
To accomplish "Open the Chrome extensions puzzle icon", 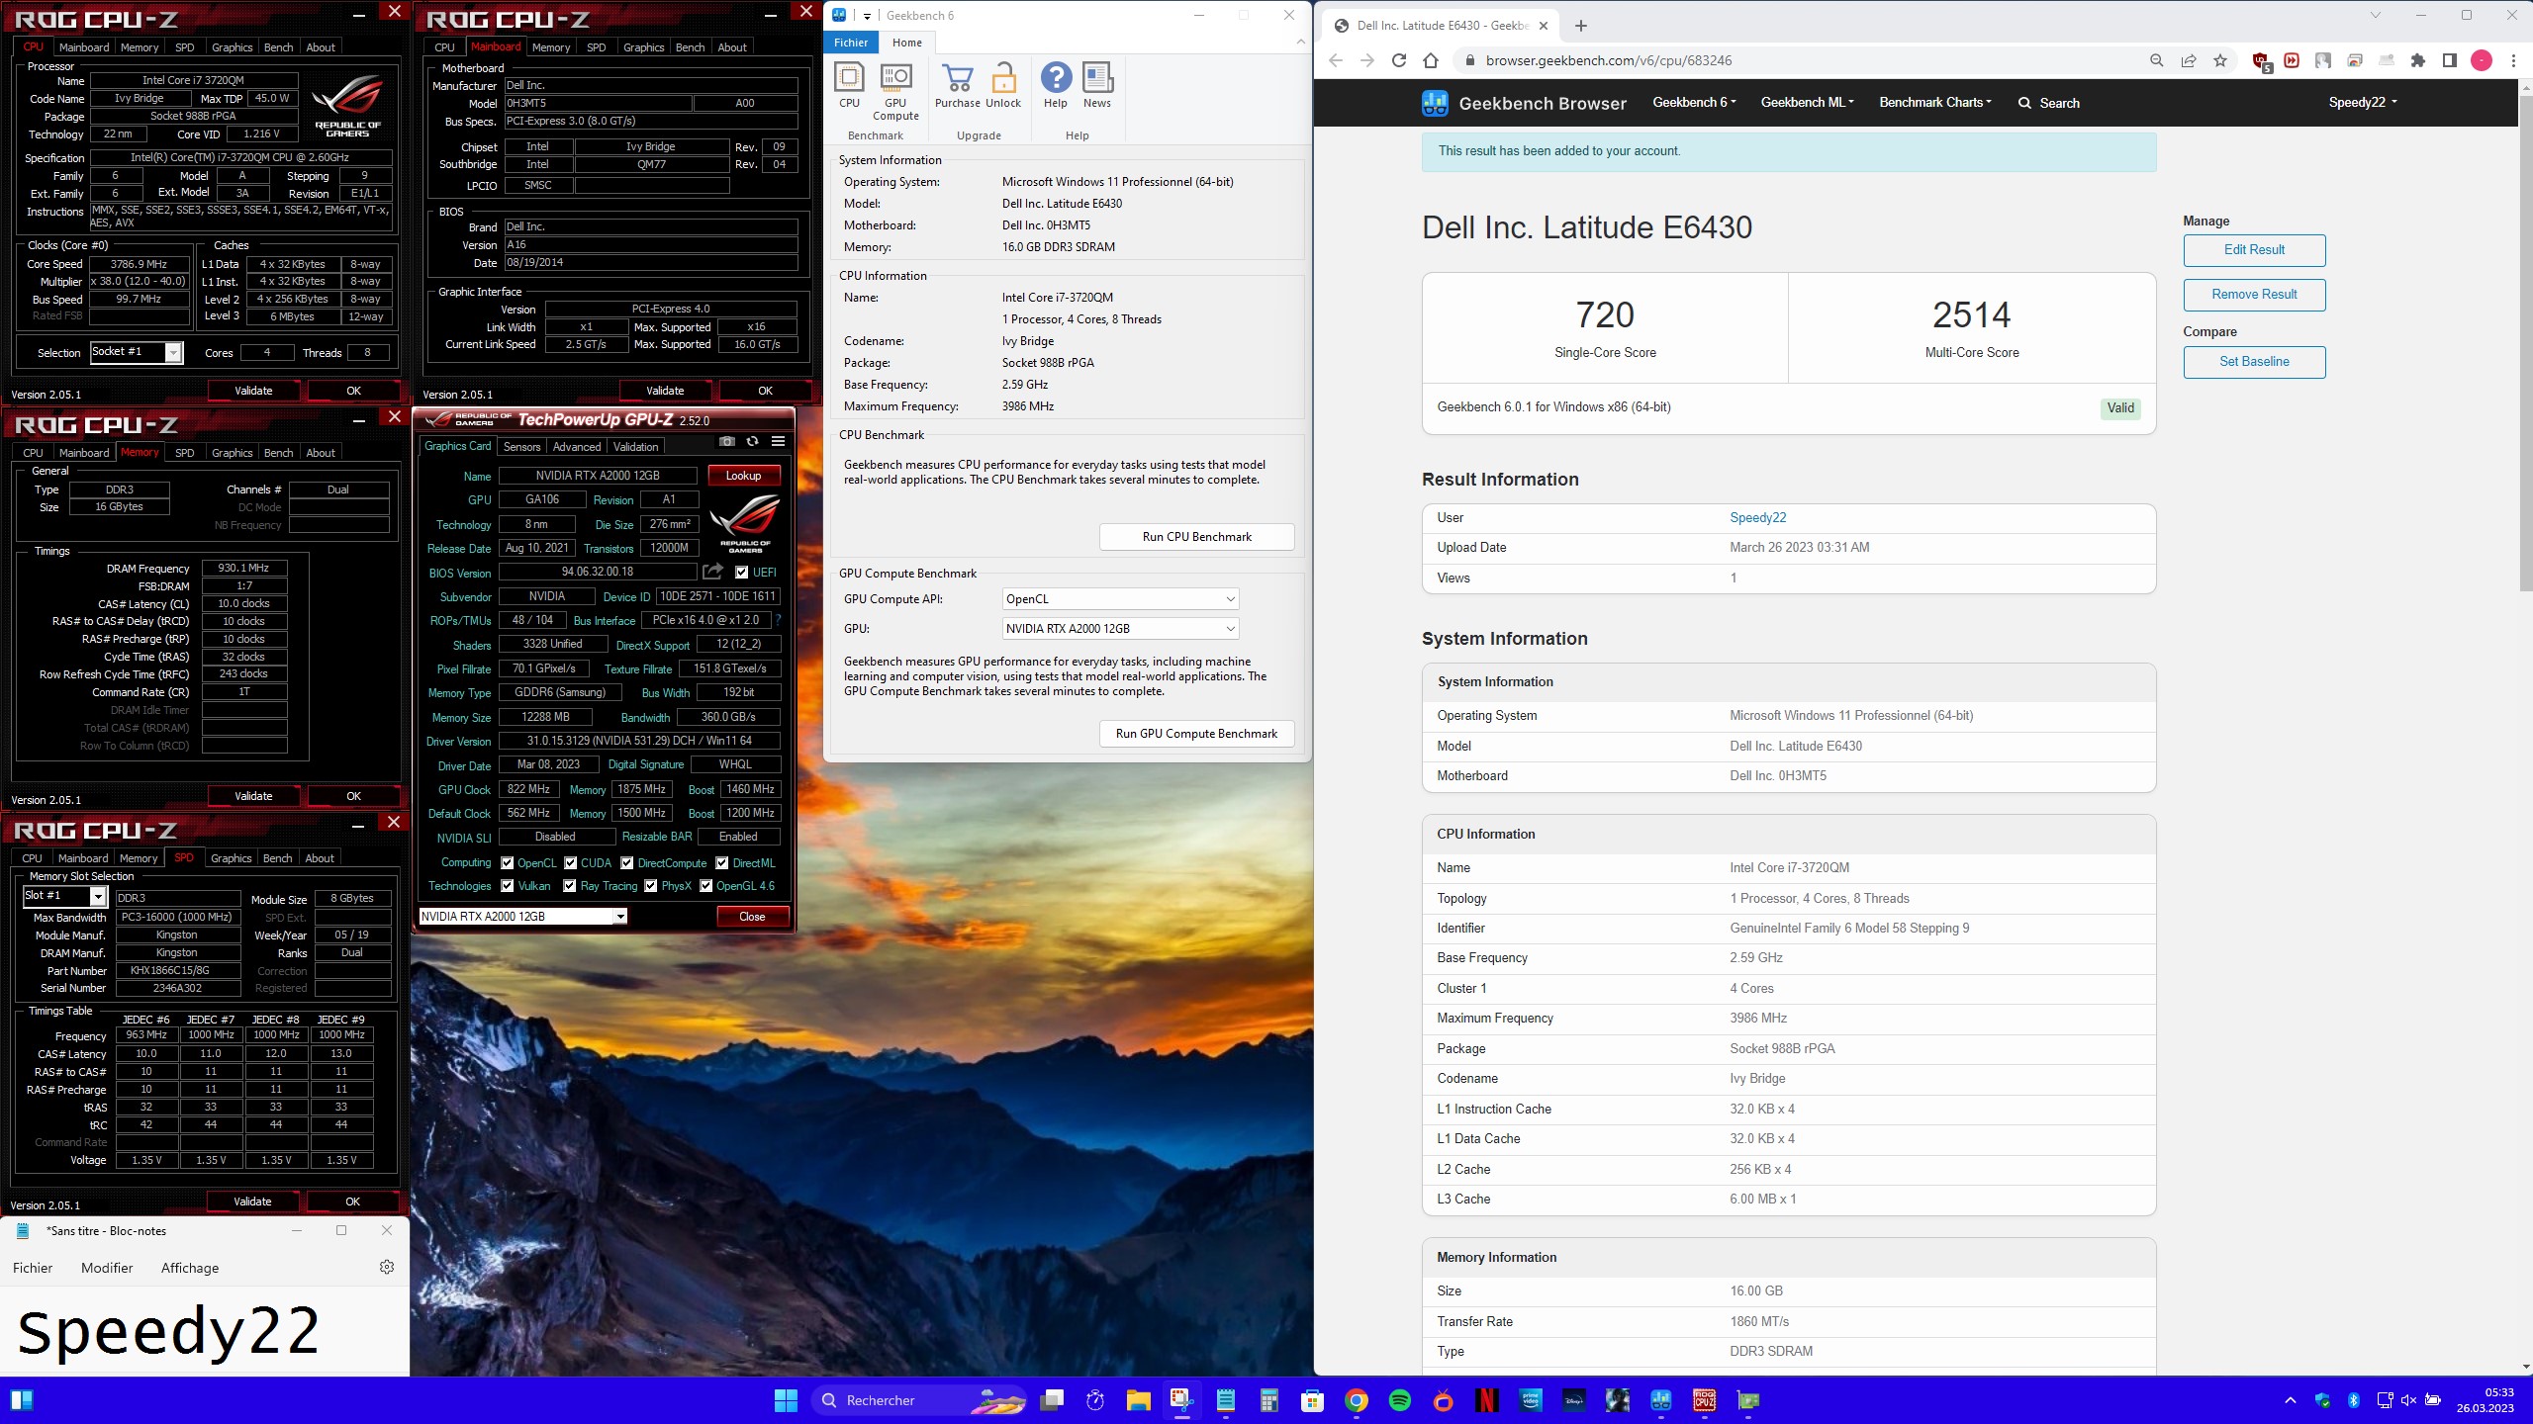I will 2418,60.
